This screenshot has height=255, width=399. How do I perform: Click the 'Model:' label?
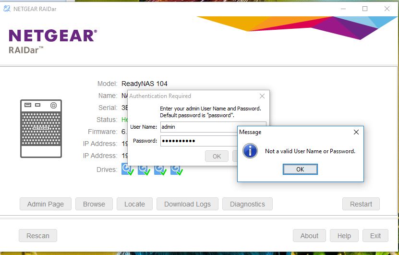click(x=107, y=84)
